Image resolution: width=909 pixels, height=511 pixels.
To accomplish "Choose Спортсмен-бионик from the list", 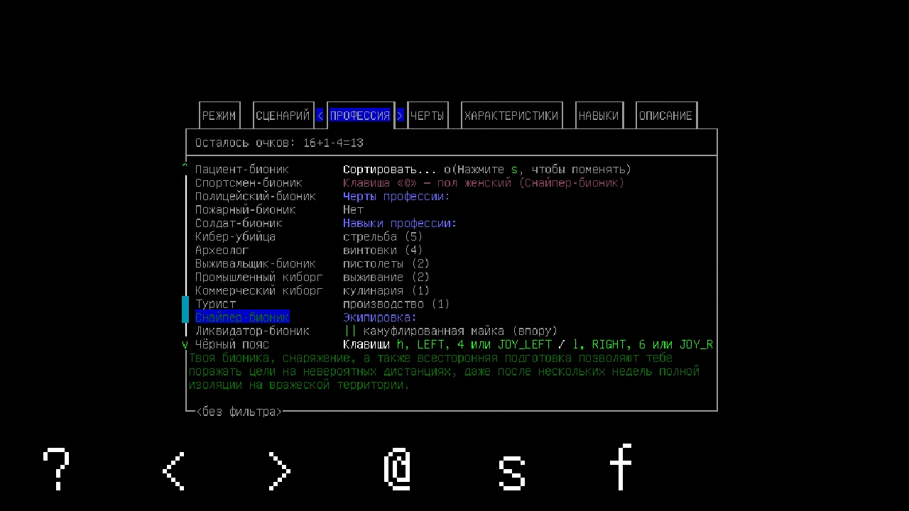I will pyautogui.click(x=249, y=183).
